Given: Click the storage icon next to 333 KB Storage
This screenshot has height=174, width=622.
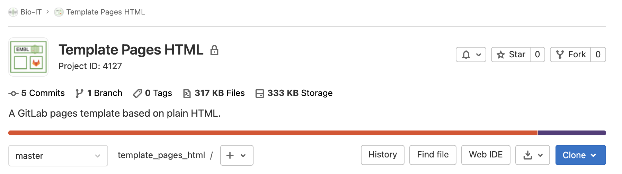Looking at the screenshot, I should pos(259,93).
